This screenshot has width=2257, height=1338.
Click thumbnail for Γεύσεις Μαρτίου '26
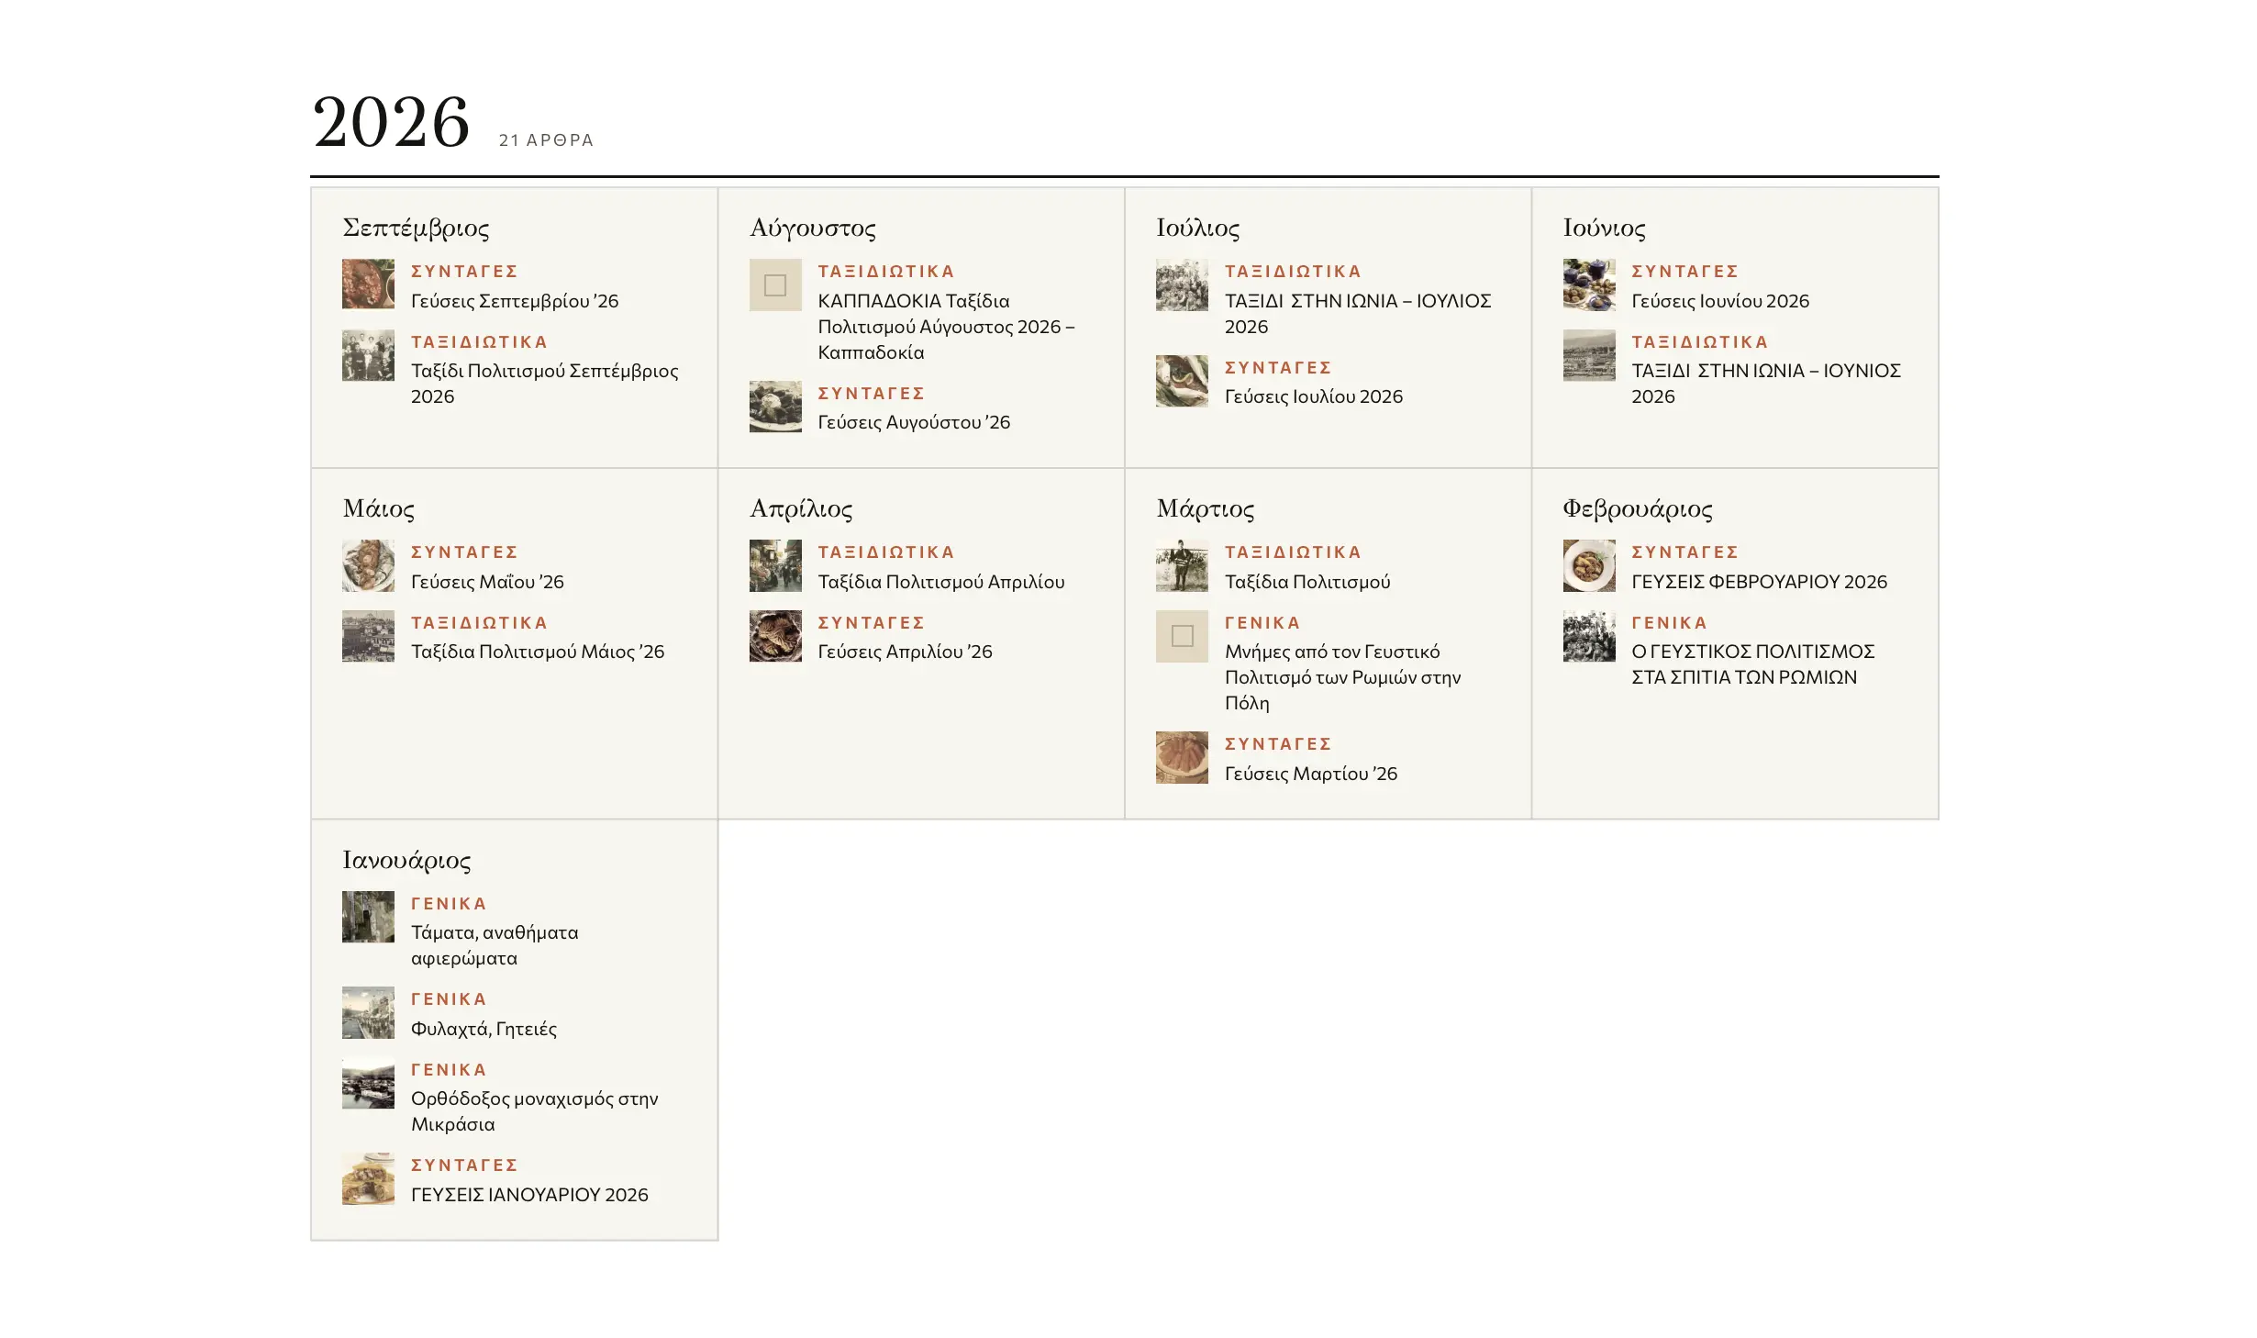pyautogui.click(x=1182, y=757)
